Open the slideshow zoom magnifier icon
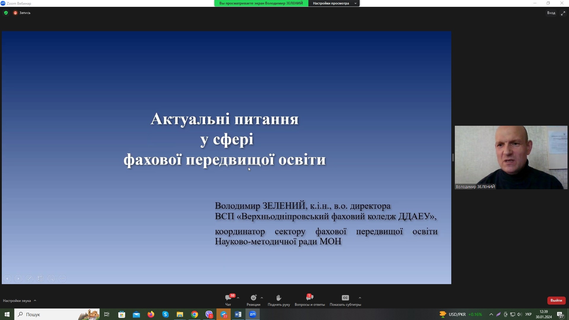569x320 pixels. 51,278
